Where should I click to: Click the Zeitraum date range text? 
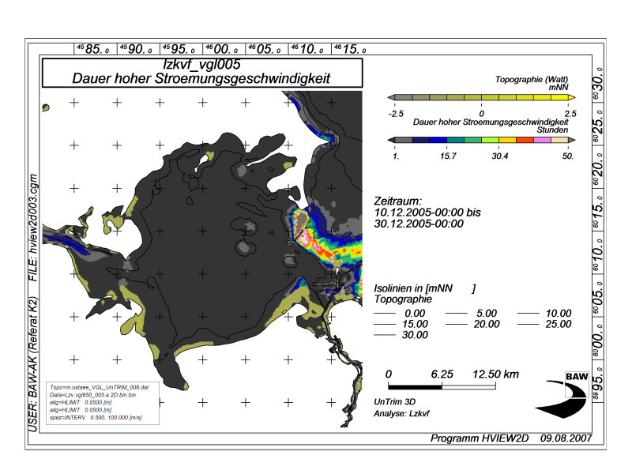click(x=427, y=213)
